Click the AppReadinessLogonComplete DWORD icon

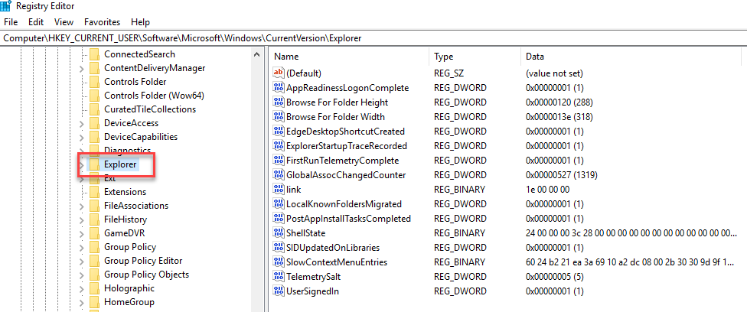point(279,88)
